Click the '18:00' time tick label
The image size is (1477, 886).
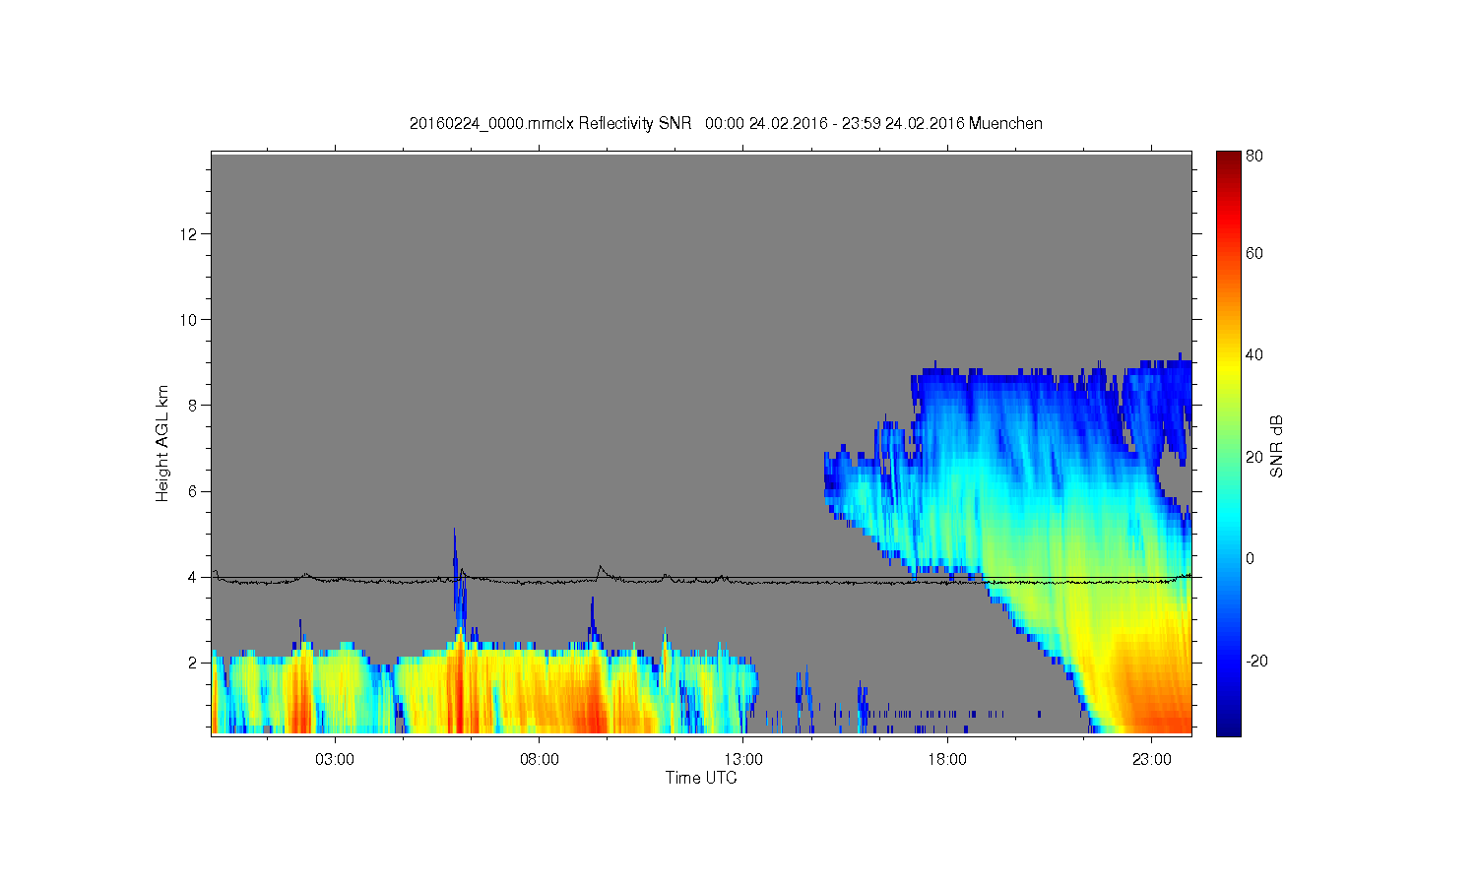coord(947,760)
